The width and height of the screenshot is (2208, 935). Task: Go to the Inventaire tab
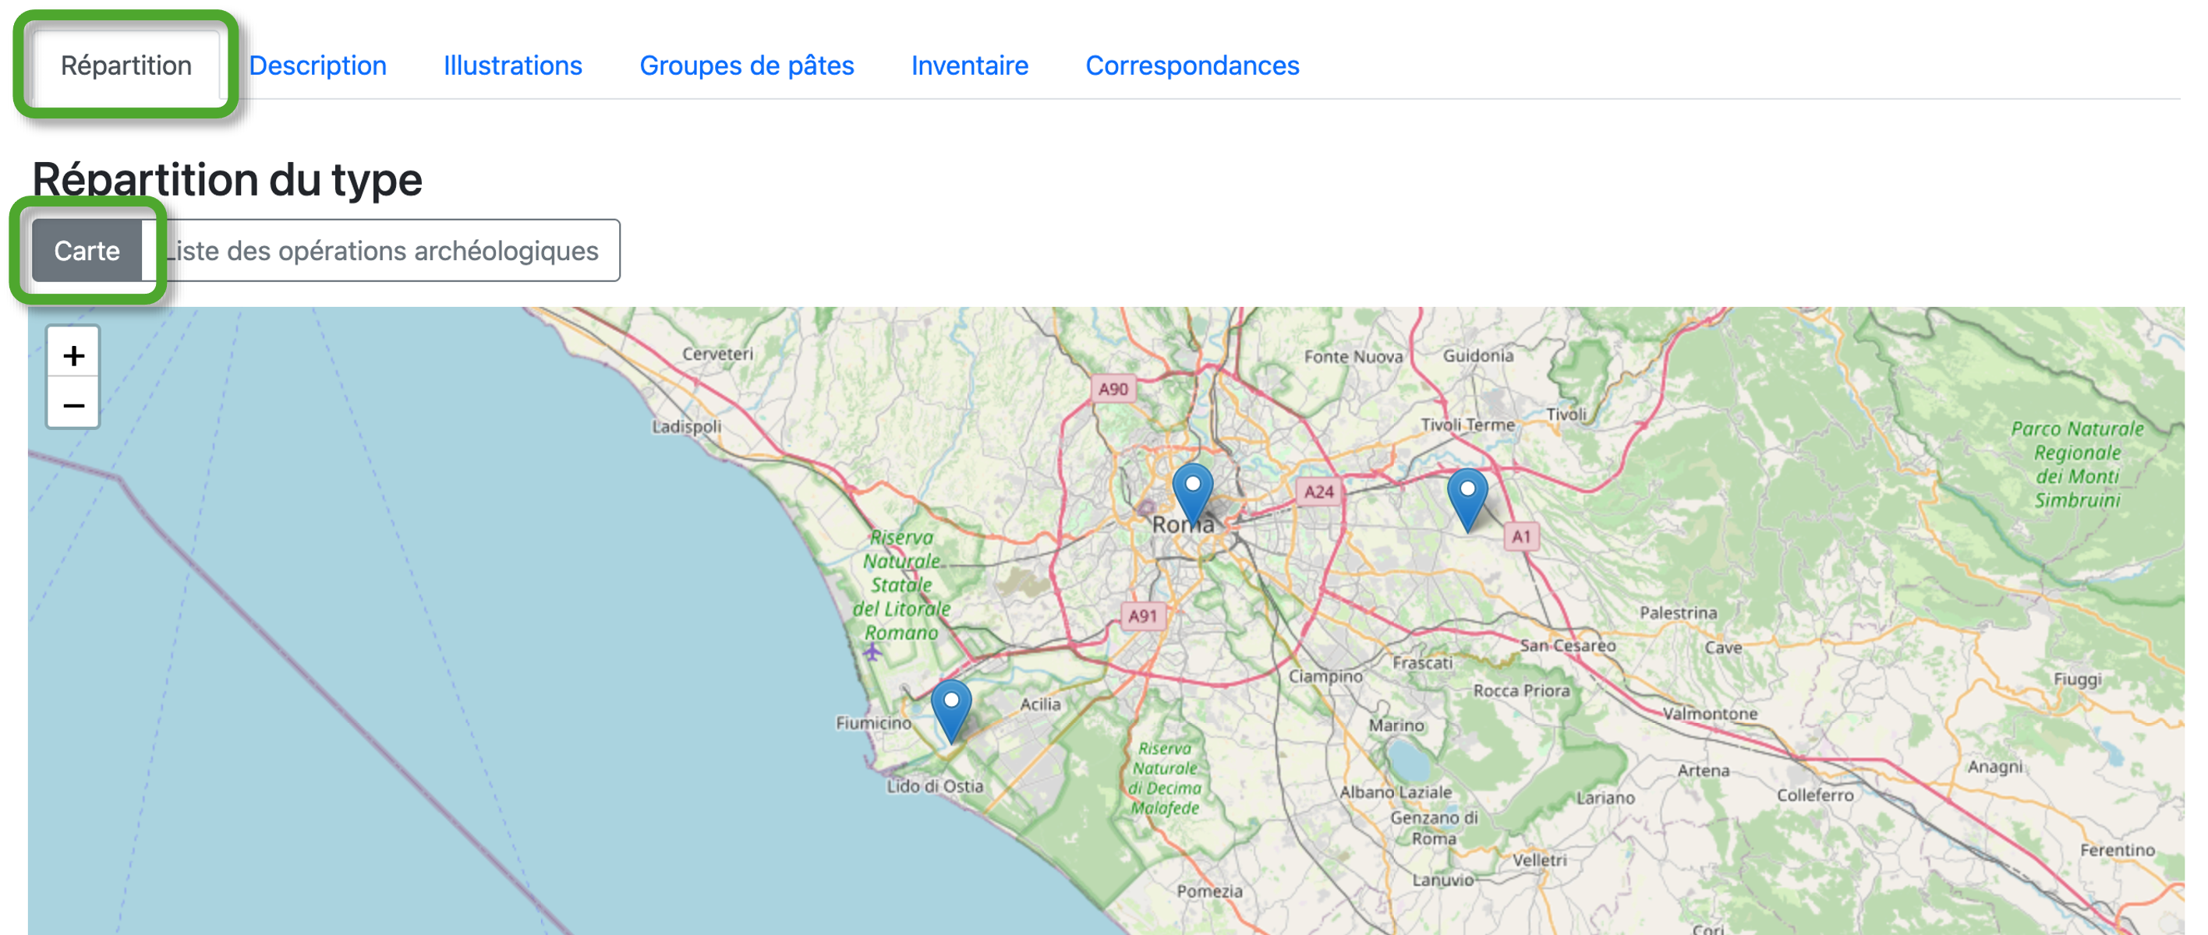click(x=968, y=65)
